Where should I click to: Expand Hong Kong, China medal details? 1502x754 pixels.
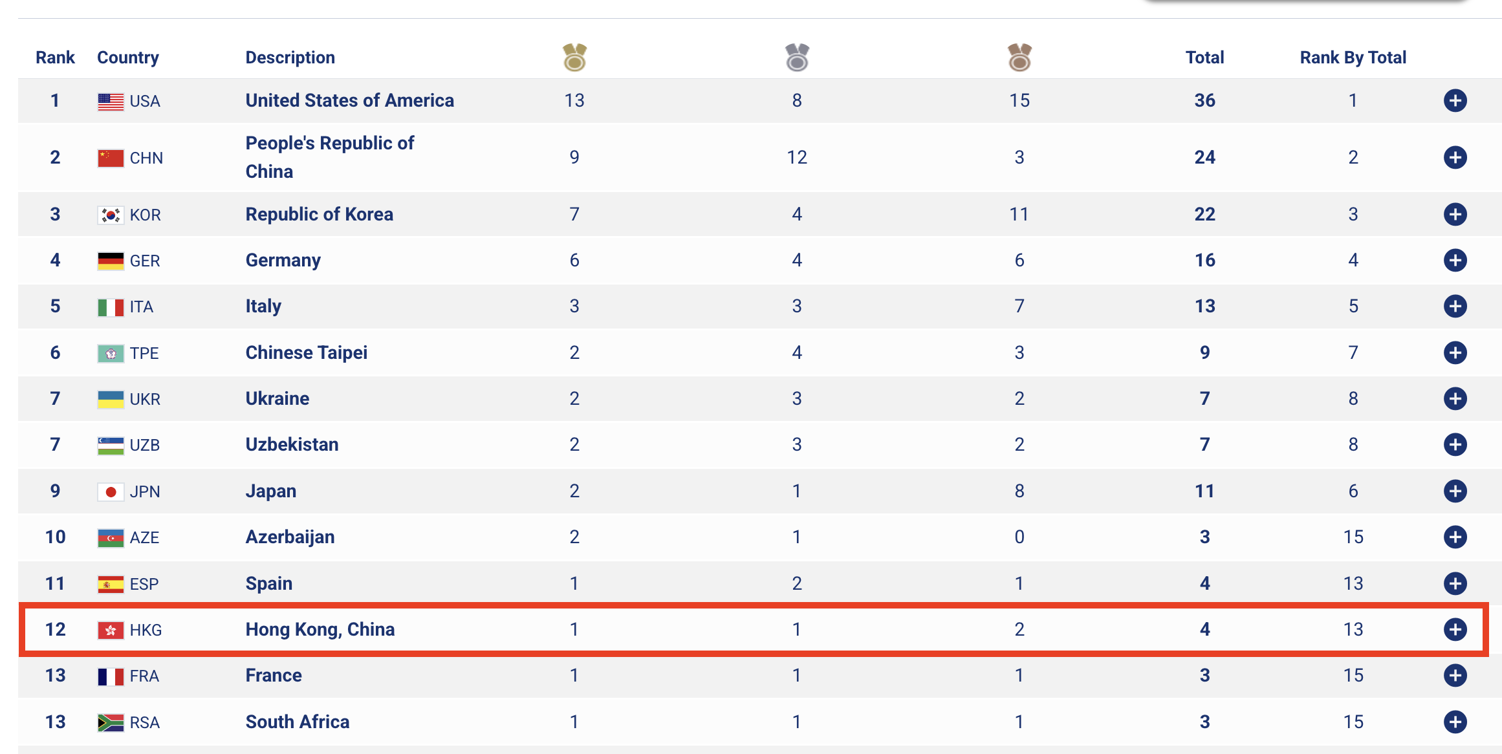1455,630
